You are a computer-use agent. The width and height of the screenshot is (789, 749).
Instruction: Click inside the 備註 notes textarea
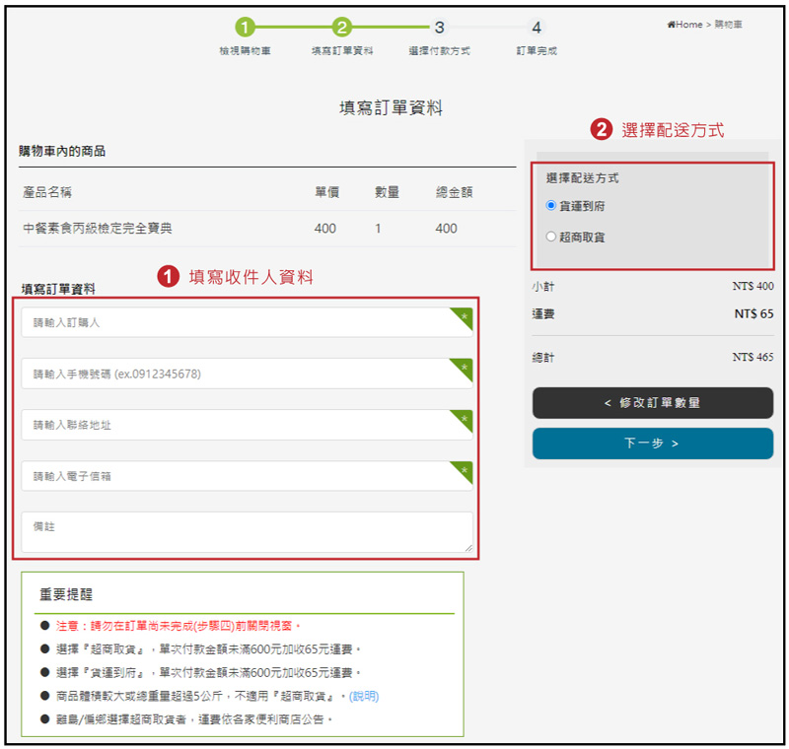247,532
